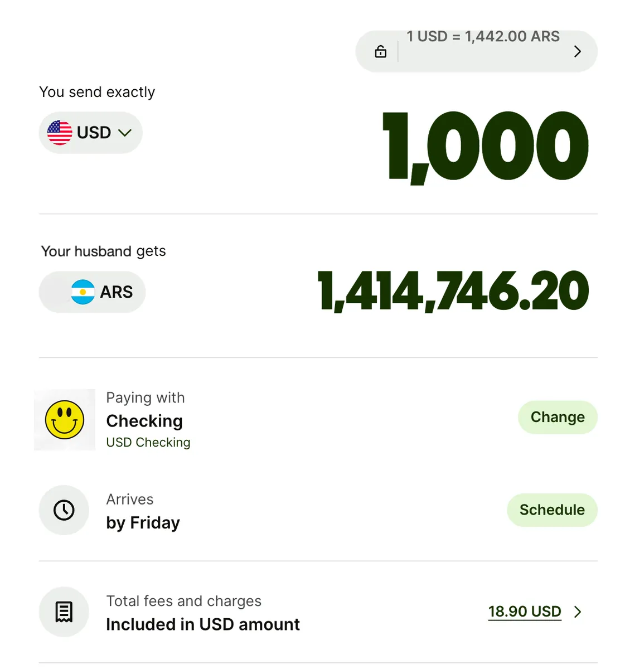
Task: Click the yellow smiley account icon
Action: [65, 420]
